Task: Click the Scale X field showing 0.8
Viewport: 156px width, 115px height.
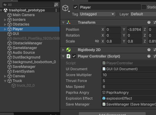Action: tap(113, 41)
